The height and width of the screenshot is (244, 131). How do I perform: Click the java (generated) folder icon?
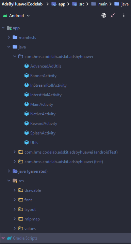point(15,171)
